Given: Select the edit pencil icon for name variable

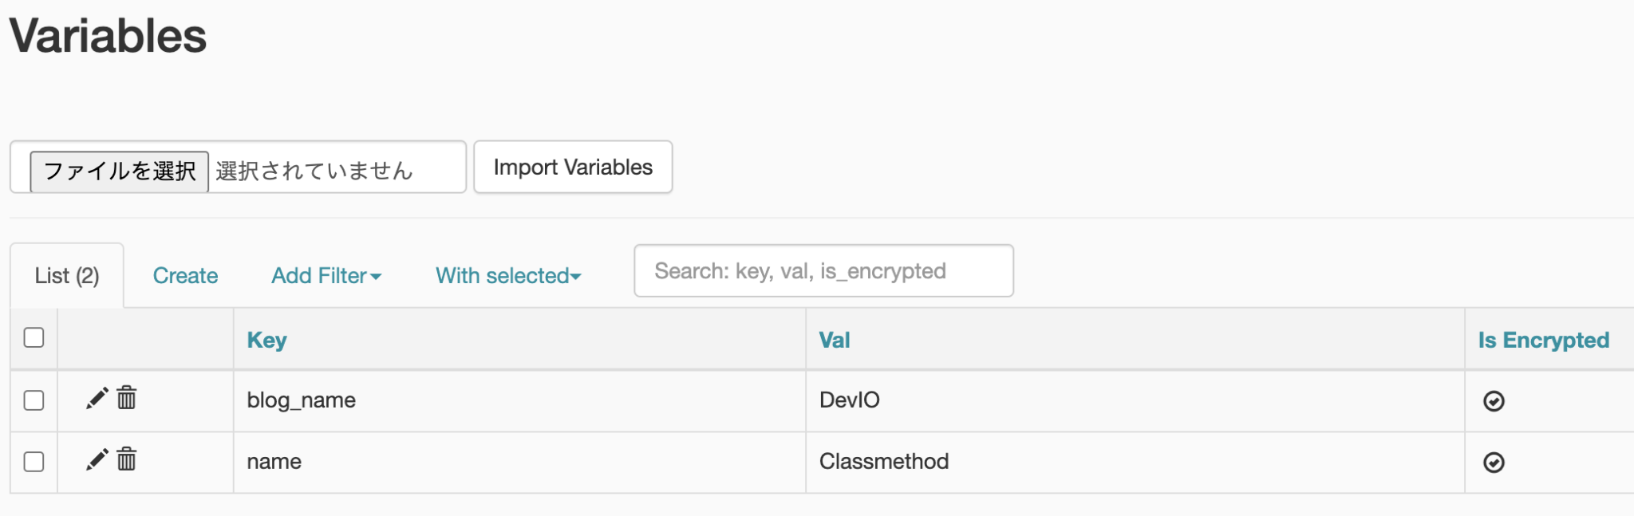Looking at the screenshot, I should point(95,461).
